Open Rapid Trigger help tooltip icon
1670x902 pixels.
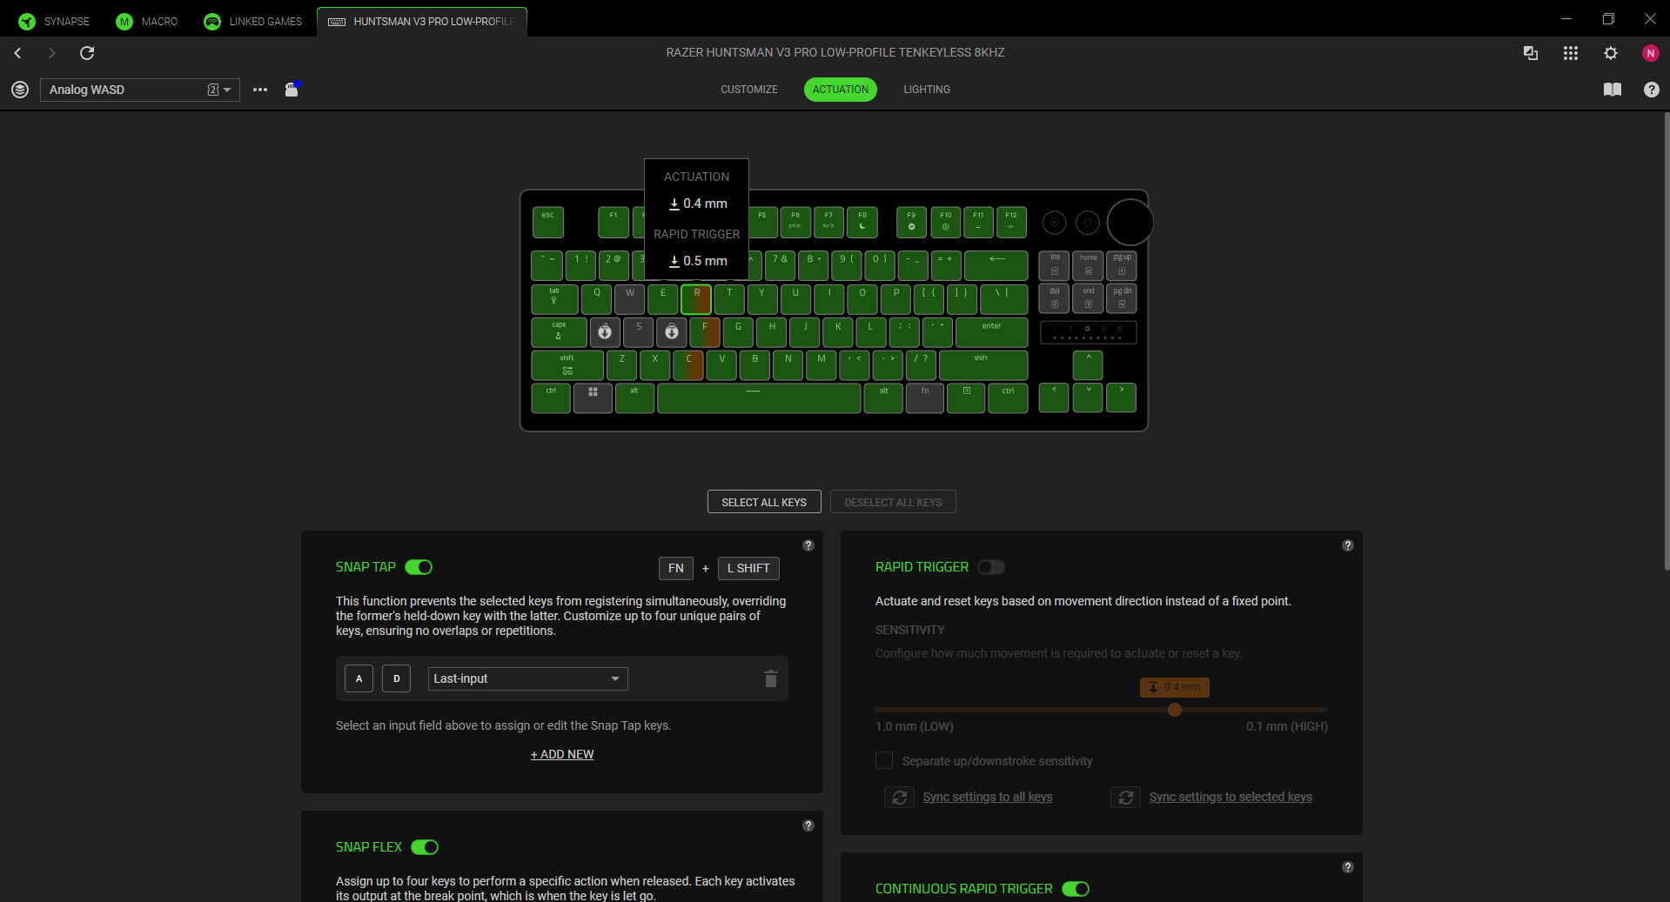[1348, 545]
